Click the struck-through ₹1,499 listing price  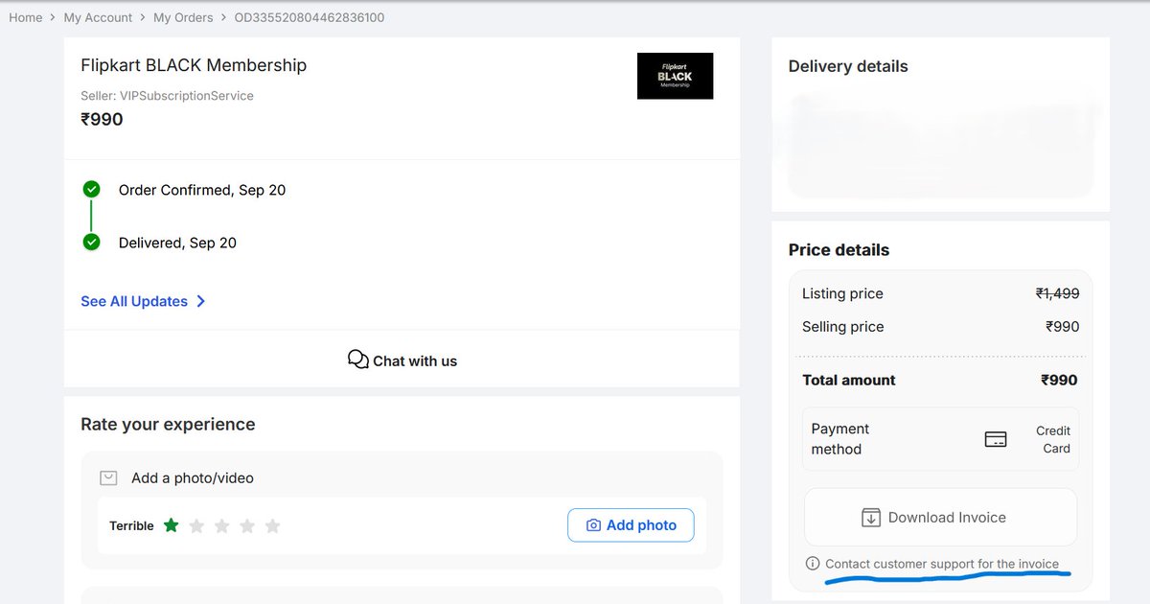(1057, 293)
